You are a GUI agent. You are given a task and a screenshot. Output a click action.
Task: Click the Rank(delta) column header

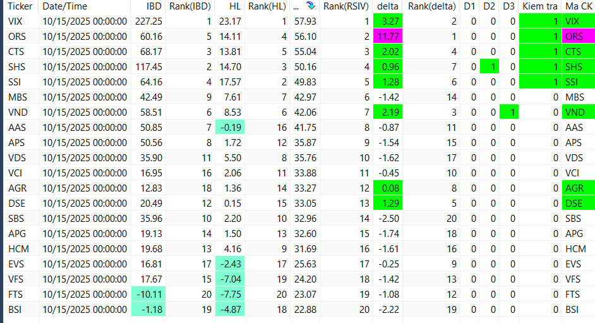click(432, 6)
